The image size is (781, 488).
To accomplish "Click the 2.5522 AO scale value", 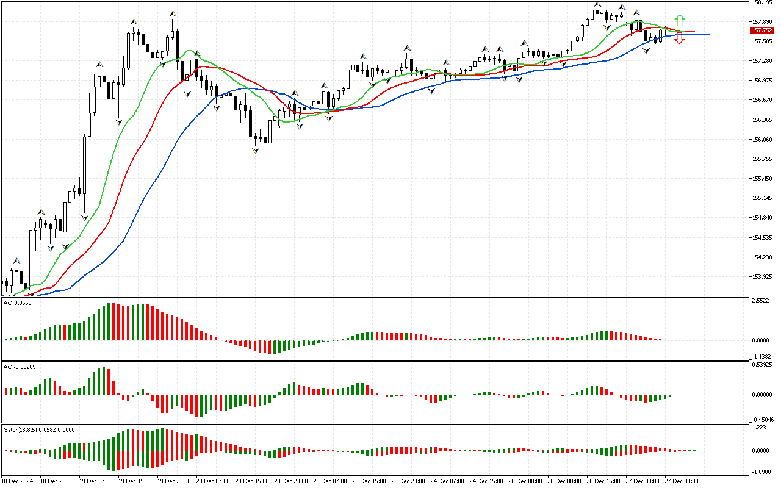I will click(761, 301).
